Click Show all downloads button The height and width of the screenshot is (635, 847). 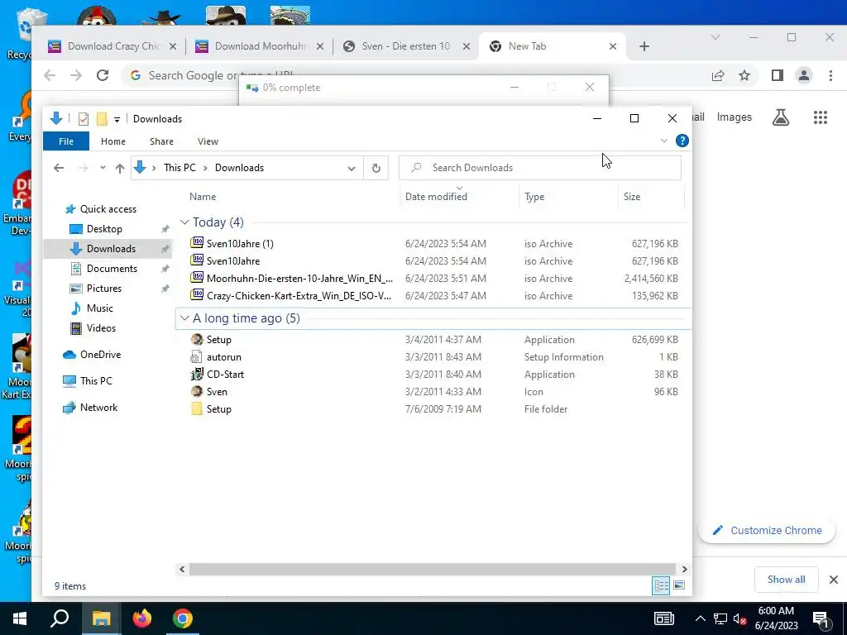pos(786,580)
